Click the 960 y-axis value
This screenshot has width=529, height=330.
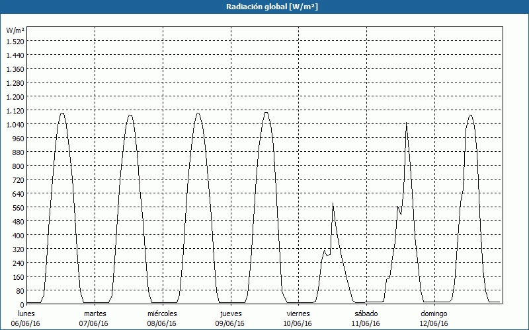19,139
